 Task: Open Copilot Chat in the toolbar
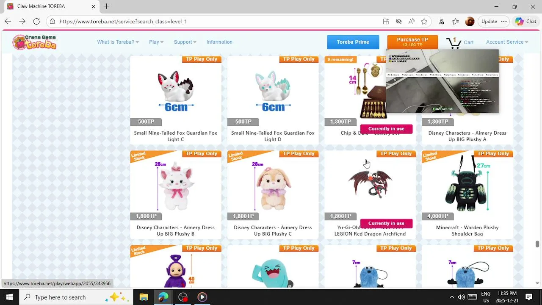tap(525, 22)
